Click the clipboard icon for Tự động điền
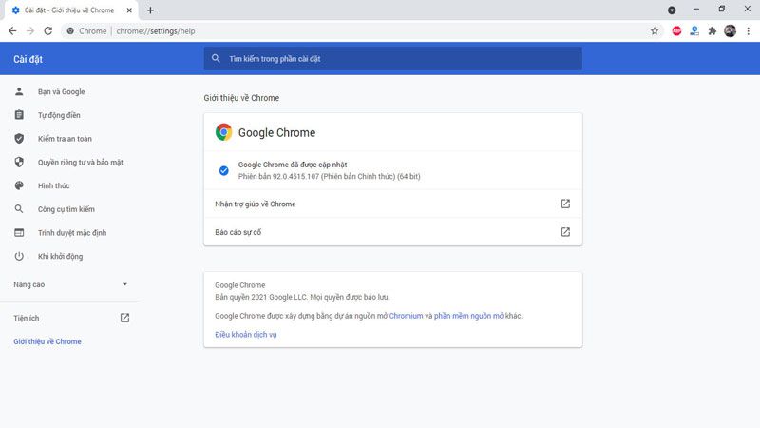760x428 pixels. (19, 115)
